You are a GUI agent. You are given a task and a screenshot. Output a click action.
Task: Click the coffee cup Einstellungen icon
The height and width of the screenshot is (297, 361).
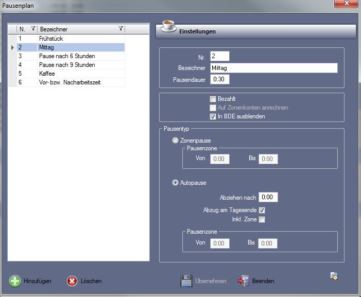168,27
